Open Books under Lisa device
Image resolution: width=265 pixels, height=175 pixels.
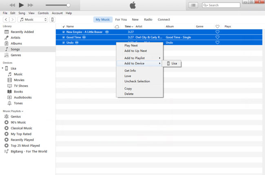[18, 92]
